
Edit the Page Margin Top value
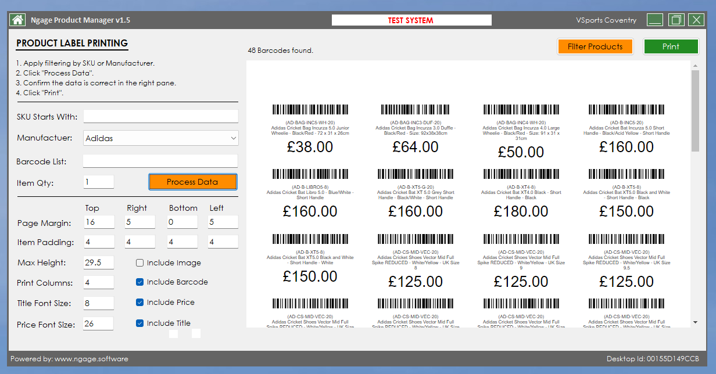(x=99, y=222)
